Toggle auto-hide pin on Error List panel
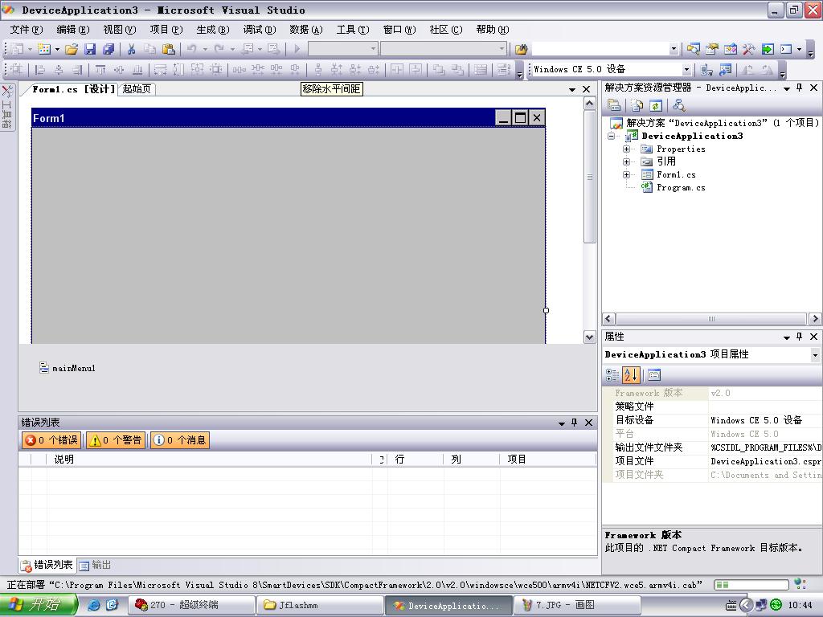 [575, 423]
